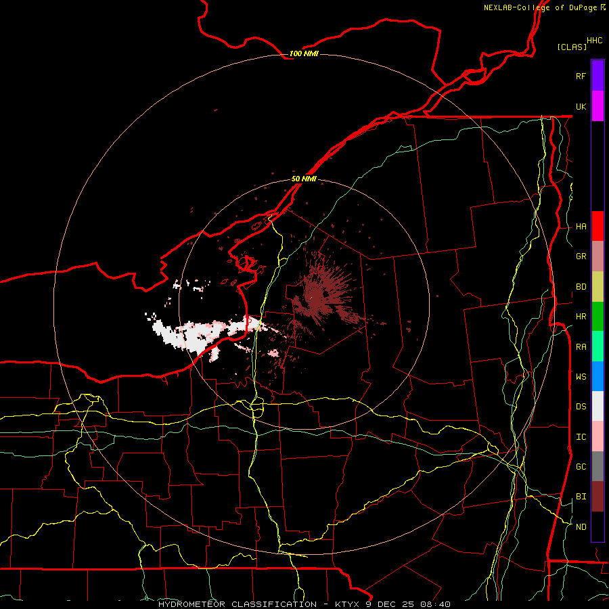Click the BI legend label
The width and height of the screenshot is (609, 609).
pyautogui.click(x=581, y=497)
